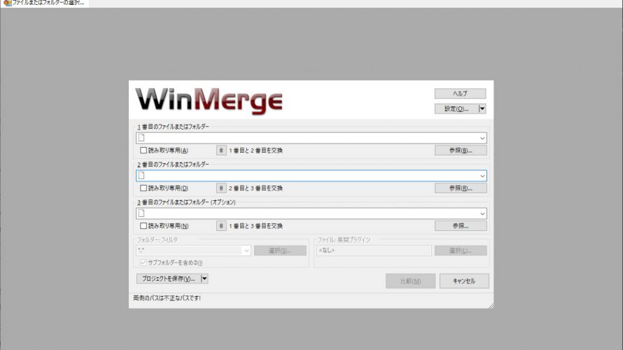
Task: Click swap 1st and 3rd icon button
Action: 221,225
